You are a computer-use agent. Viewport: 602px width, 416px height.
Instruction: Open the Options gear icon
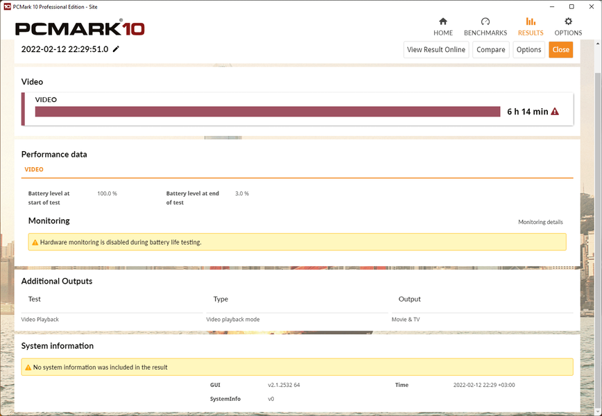568,21
